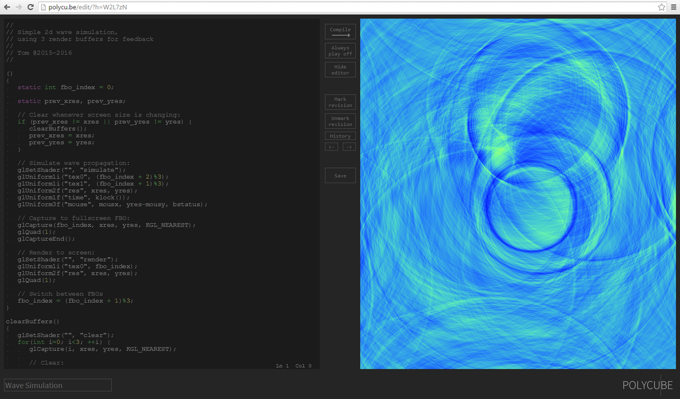Open the Chrome hamburger menu

pyautogui.click(x=673, y=6)
